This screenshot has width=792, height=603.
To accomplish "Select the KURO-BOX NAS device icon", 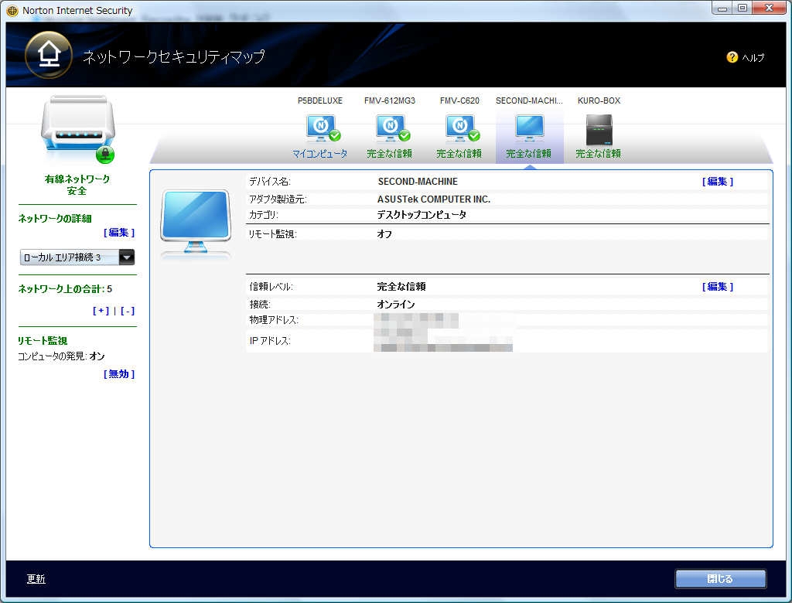I will pos(599,129).
